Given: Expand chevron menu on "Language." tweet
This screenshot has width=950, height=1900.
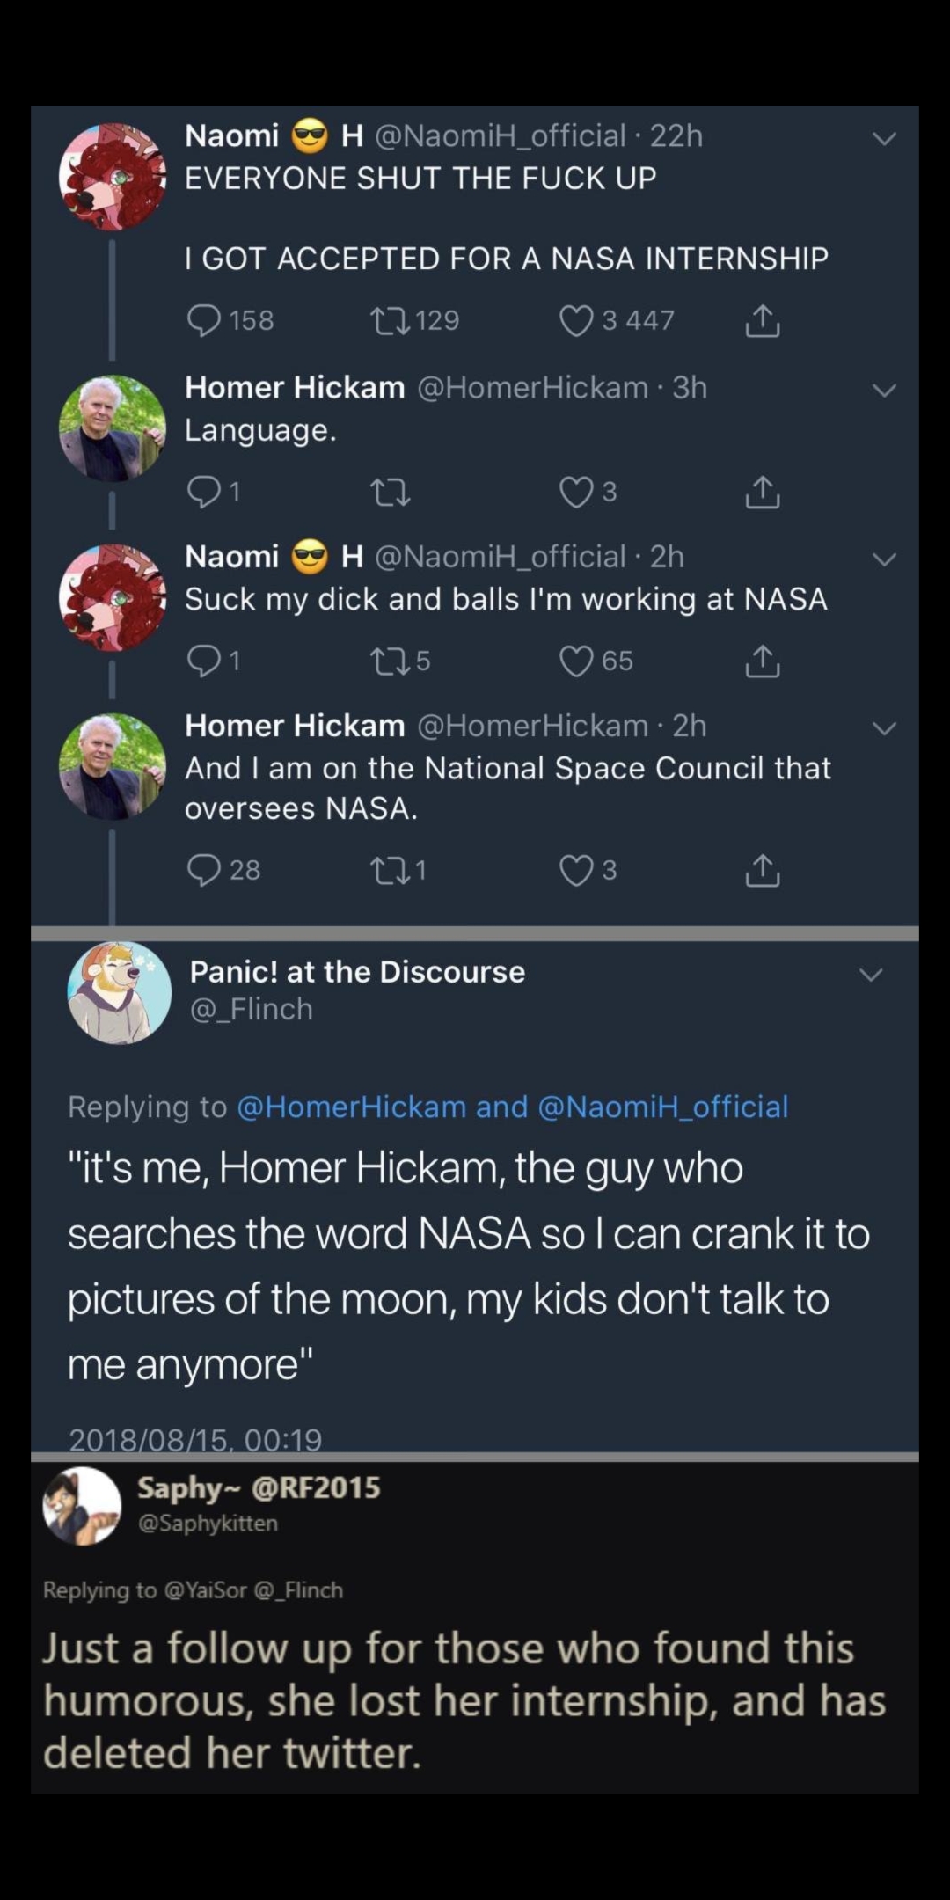Looking at the screenshot, I should tap(883, 390).
